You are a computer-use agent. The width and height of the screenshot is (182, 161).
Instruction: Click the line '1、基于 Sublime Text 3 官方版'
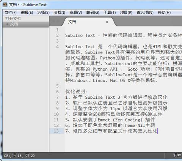click(x=116, y=97)
